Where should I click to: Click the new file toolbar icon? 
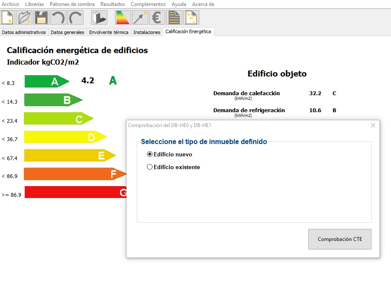[x=8, y=18]
